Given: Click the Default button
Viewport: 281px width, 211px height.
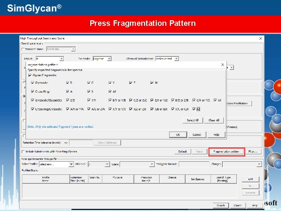Looking at the screenshot, I should tap(183, 151).
